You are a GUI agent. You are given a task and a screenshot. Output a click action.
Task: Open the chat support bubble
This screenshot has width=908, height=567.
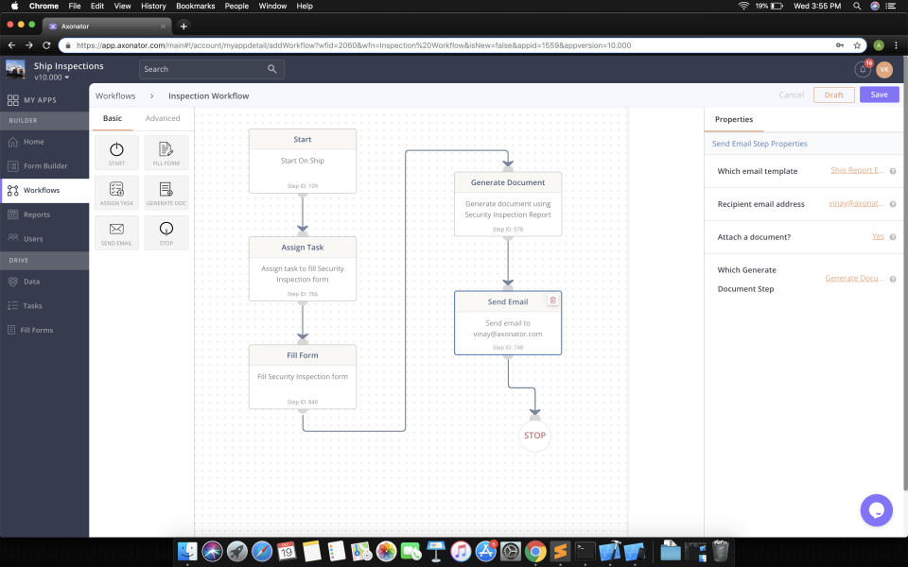point(876,509)
